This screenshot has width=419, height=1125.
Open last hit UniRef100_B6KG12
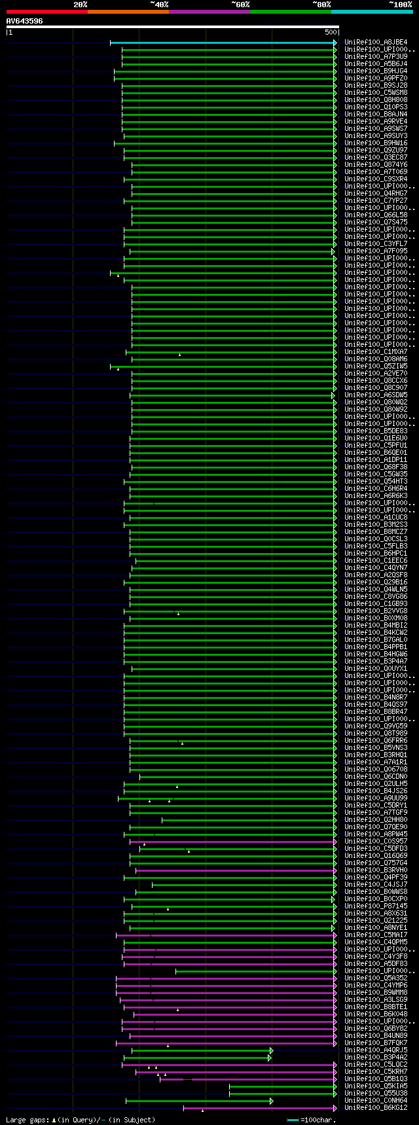pos(376,1108)
